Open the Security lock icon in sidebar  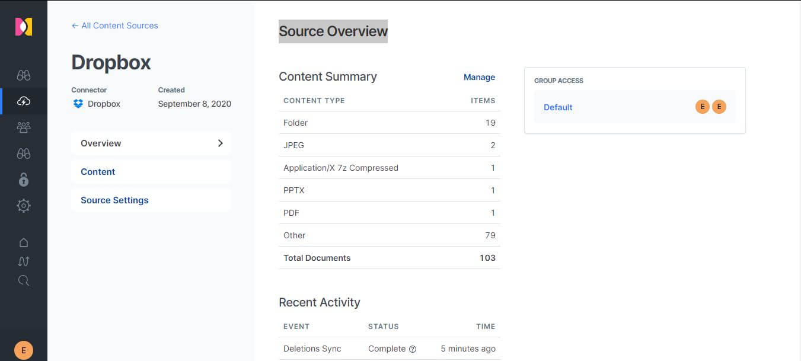pos(23,179)
